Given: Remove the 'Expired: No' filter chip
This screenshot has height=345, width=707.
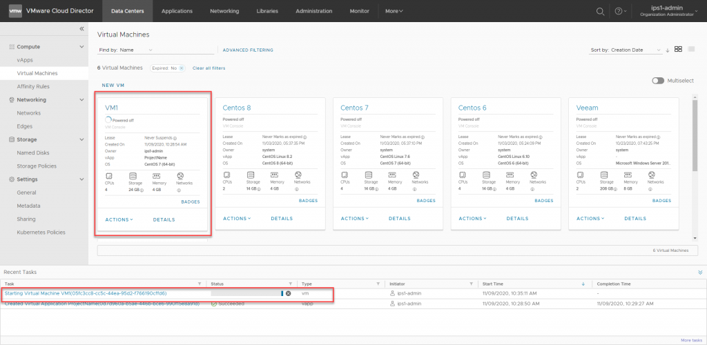Looking at the screenshot, I should tap(182, 68).
